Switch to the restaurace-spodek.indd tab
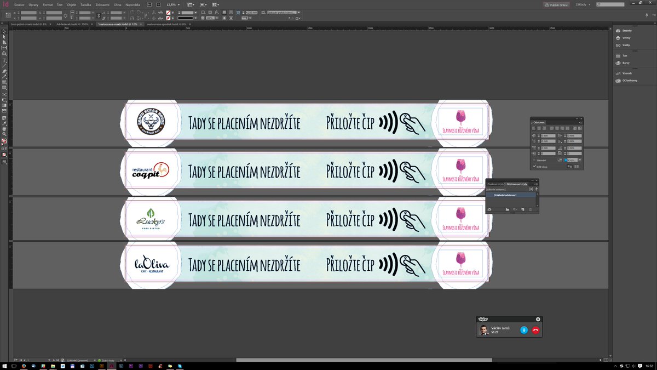 click(x=166, y=24)
